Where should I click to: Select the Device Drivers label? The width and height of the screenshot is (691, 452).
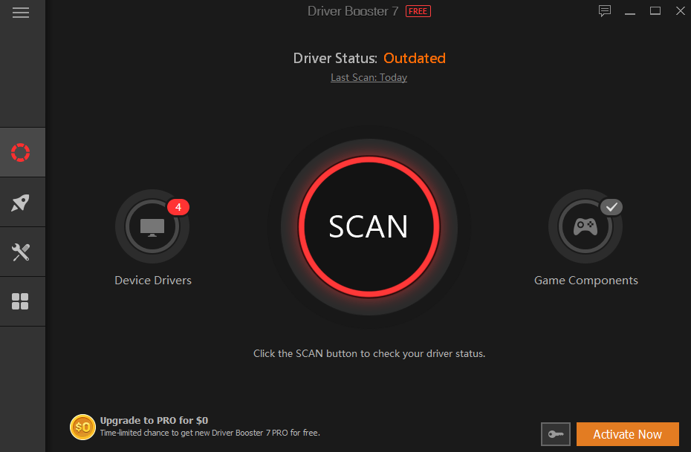point(152,280)
